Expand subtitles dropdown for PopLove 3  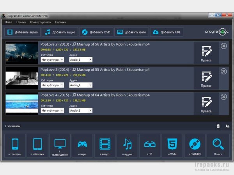pos(52,85)
